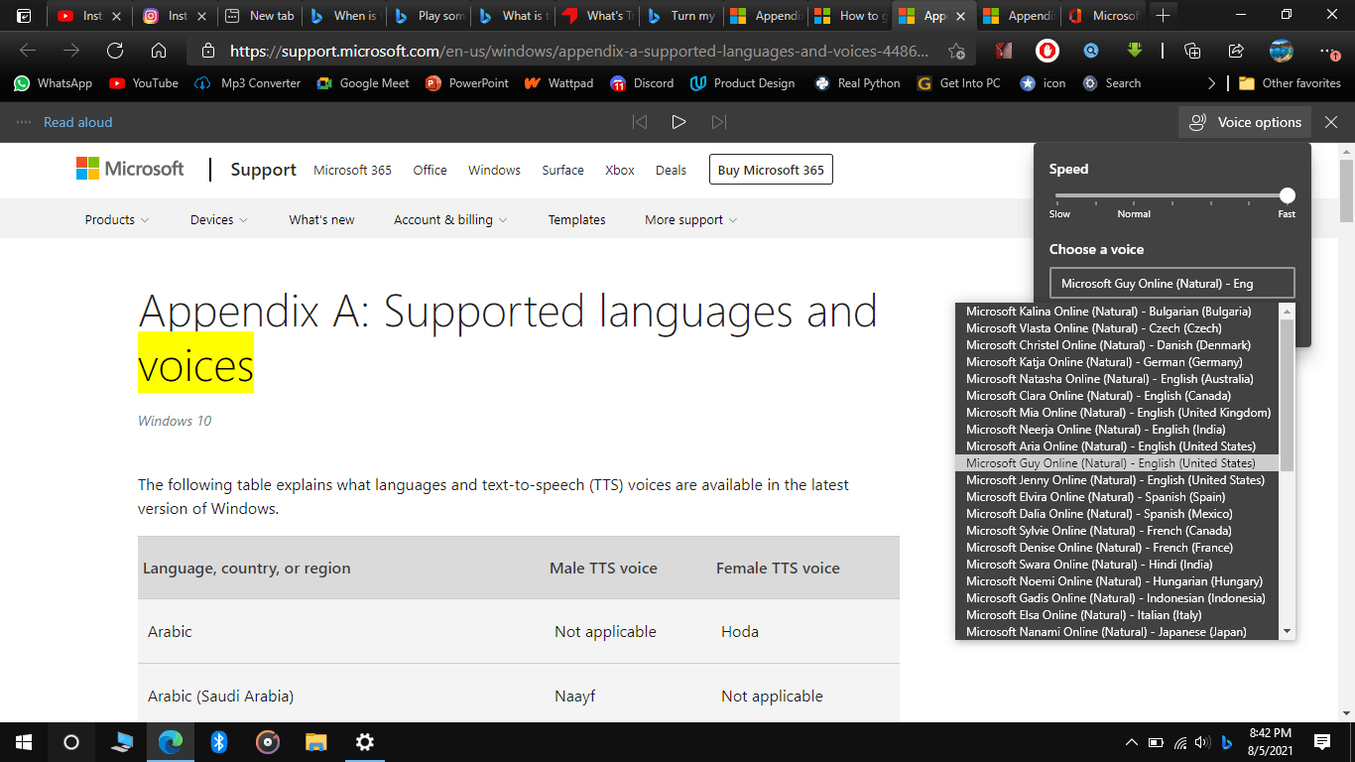Open the Read aloud ellipsis menu
This screenshot has height=762, width=1355.
click(x=24, y=122)
